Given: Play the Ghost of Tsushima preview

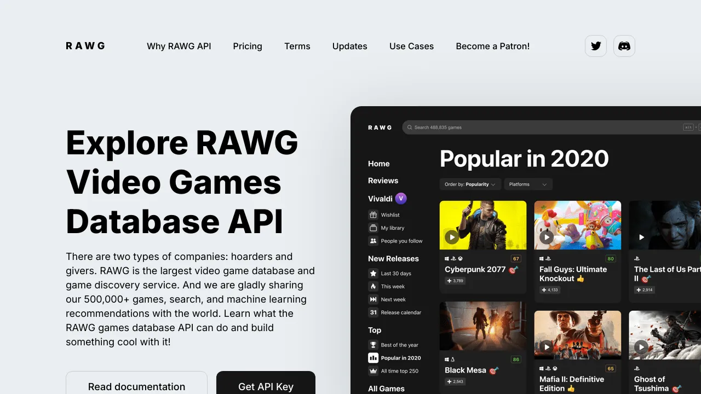Looking at the screenshot, I should [x=641, y=347].
